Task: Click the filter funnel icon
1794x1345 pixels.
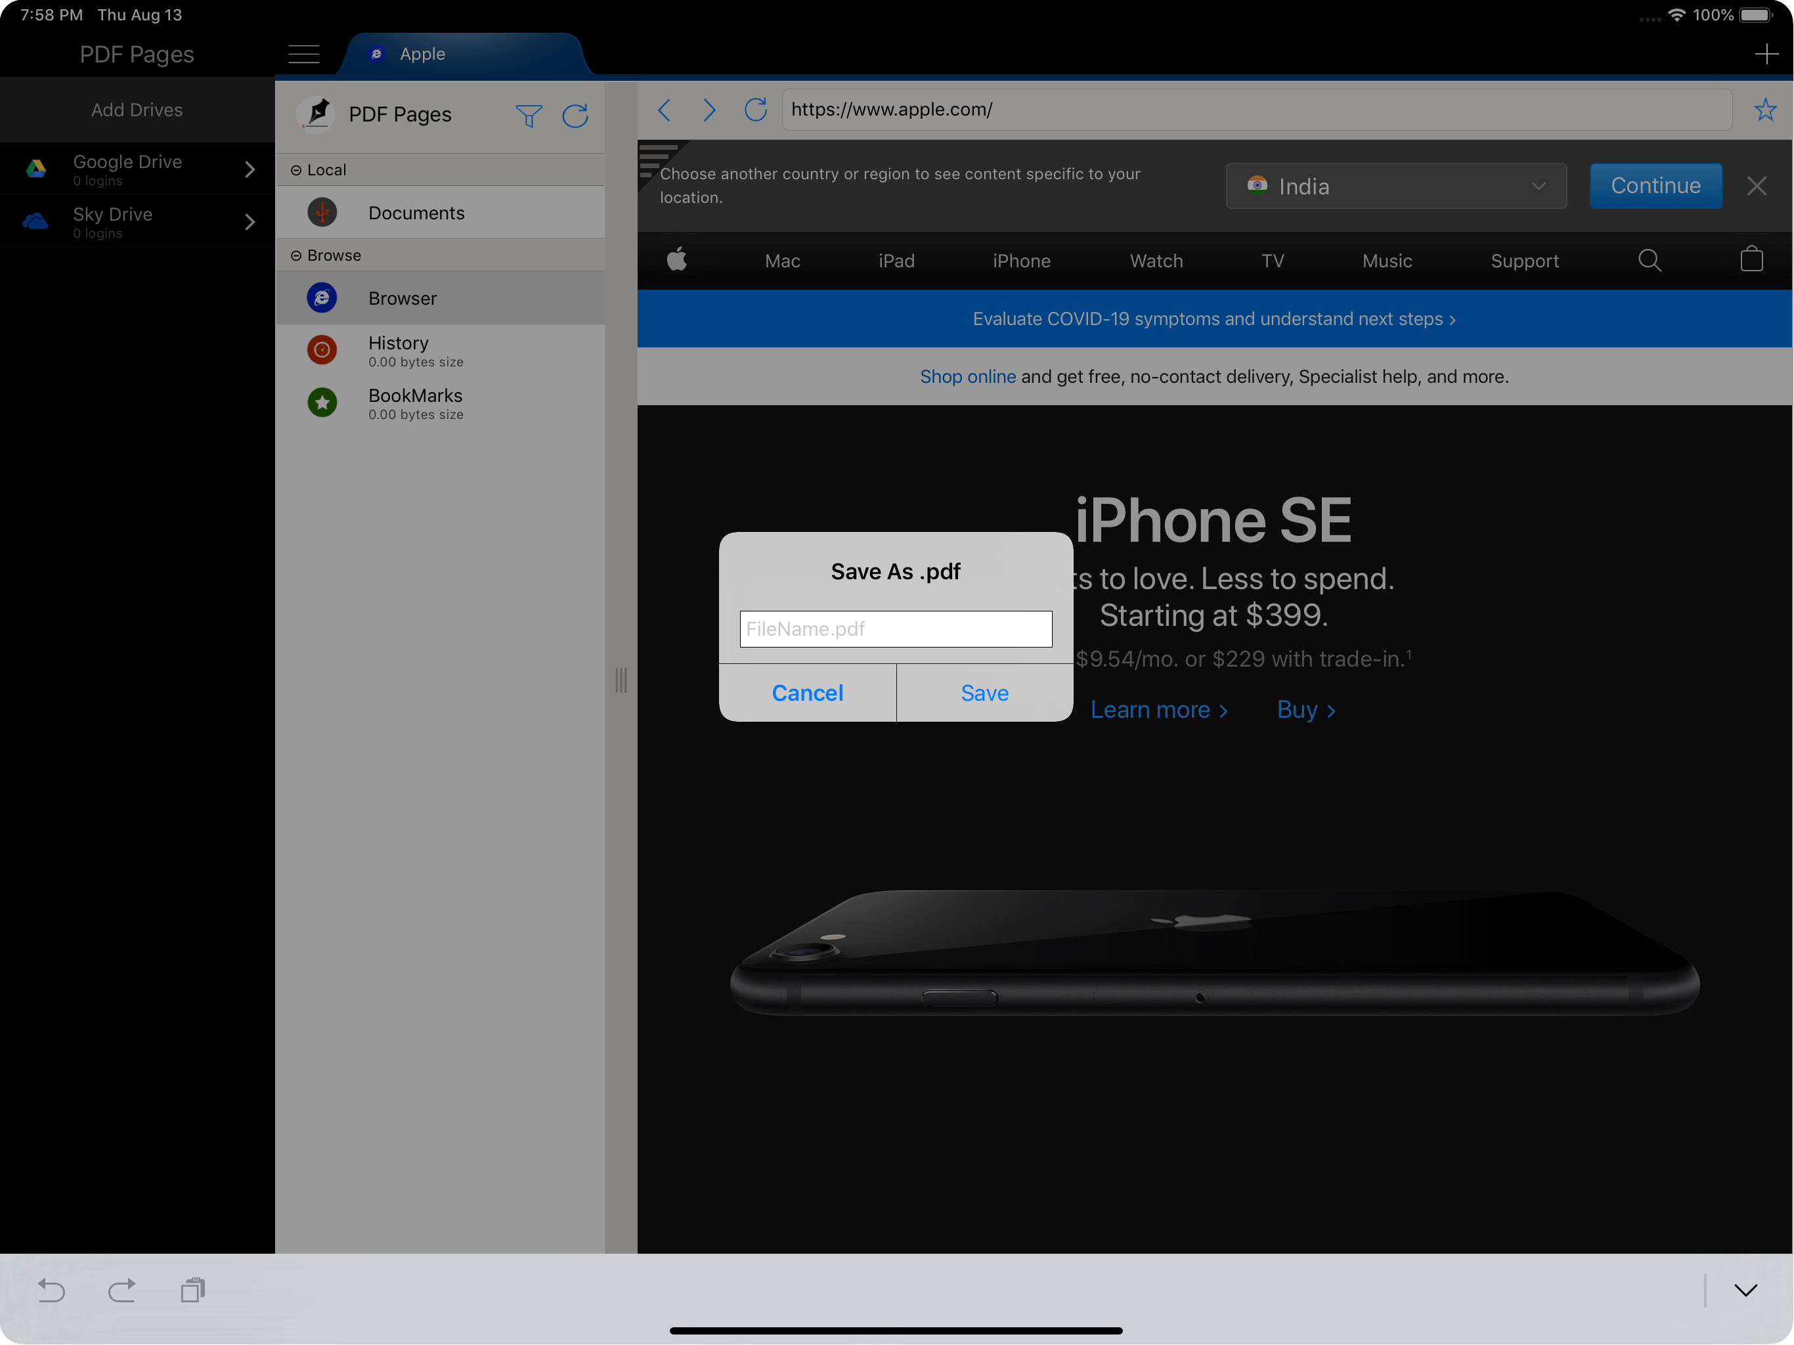Action: [x=529, y=116]
